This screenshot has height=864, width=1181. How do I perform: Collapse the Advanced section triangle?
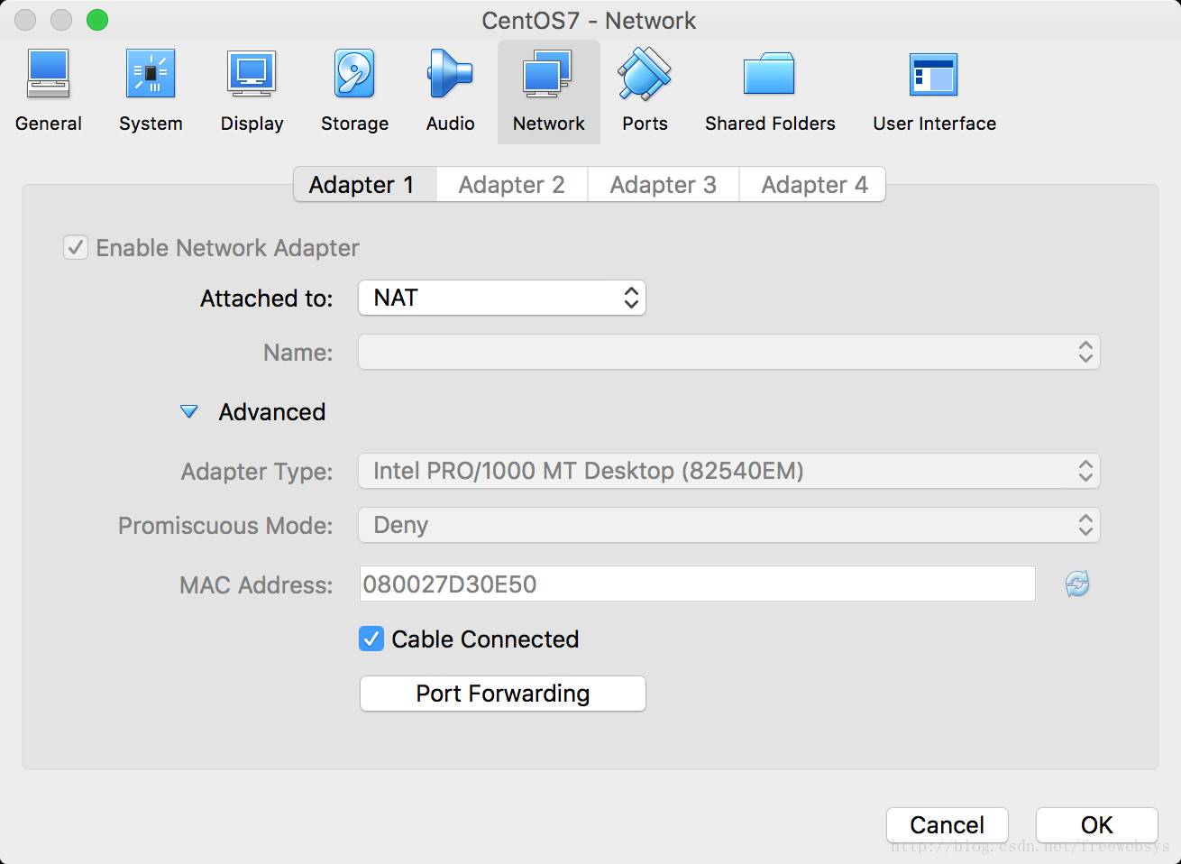(189, 412)
